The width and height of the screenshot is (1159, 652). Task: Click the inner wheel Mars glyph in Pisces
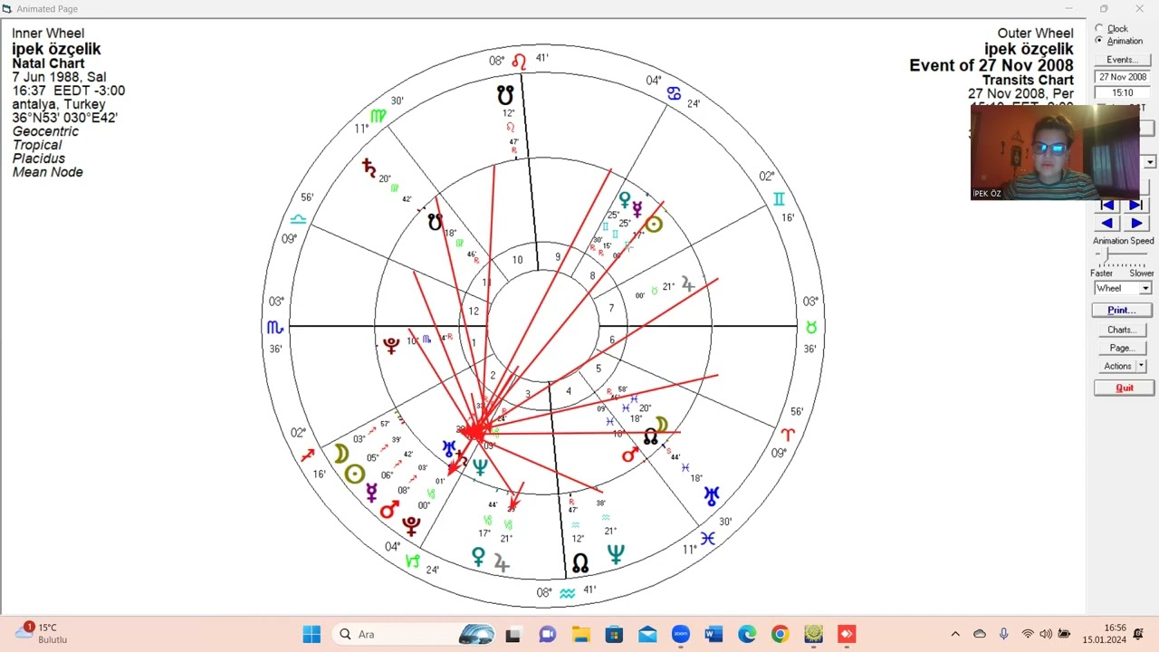pyautogui.click(x=630, y=454)
